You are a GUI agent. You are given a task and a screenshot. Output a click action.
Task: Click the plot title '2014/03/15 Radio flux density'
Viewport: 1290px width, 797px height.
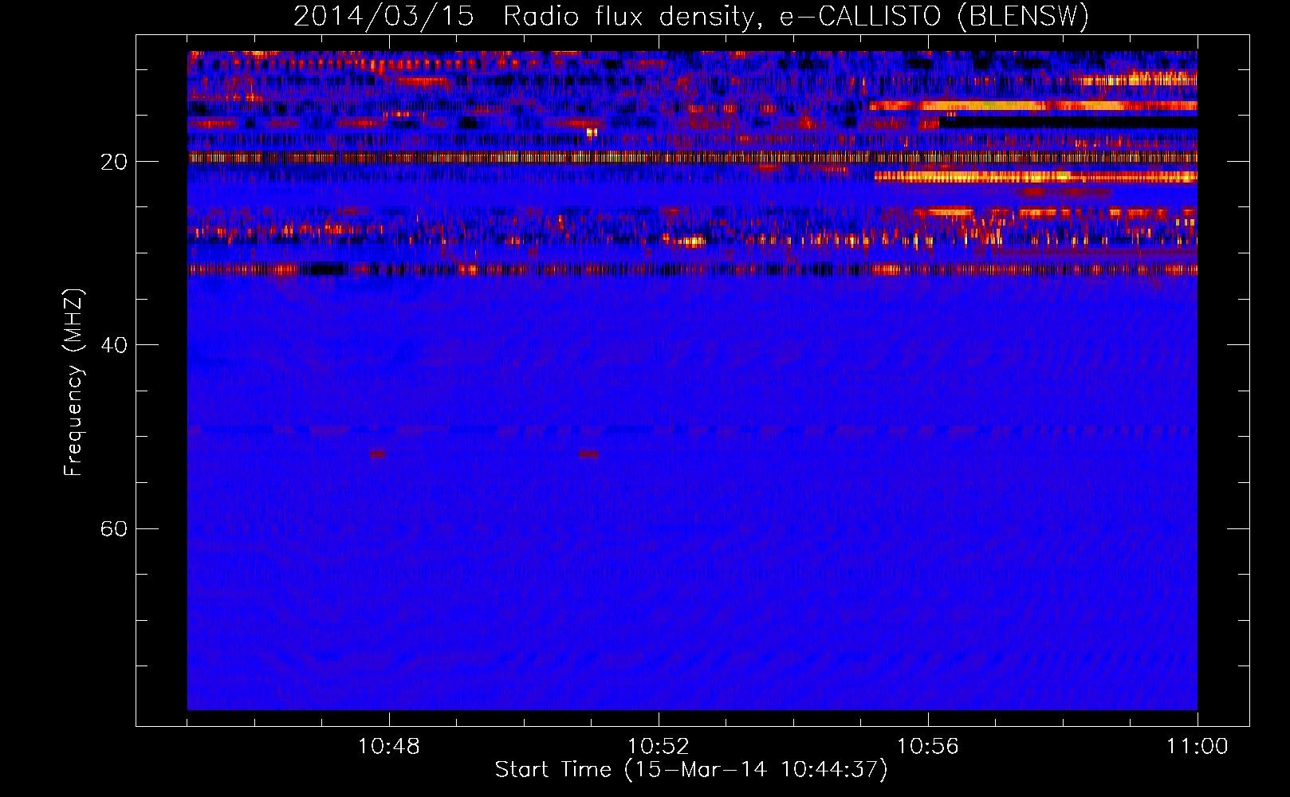[x=691, y=17]
